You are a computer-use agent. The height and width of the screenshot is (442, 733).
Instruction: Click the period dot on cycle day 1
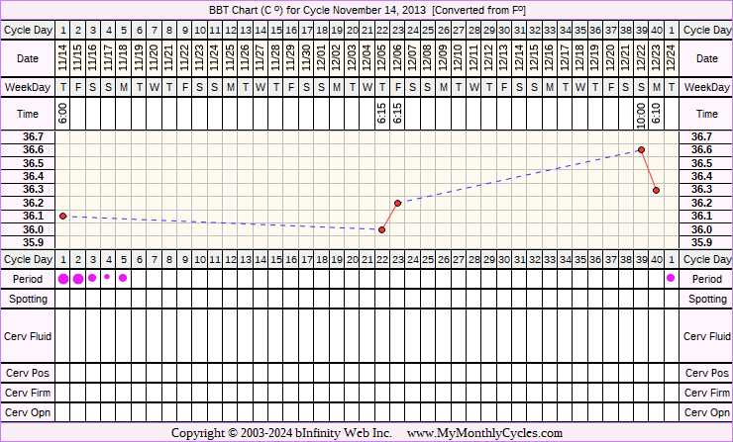click(63, 279)
